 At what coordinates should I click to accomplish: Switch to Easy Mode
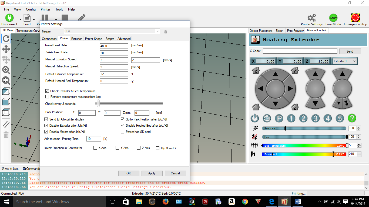click(x=333, y=18)
